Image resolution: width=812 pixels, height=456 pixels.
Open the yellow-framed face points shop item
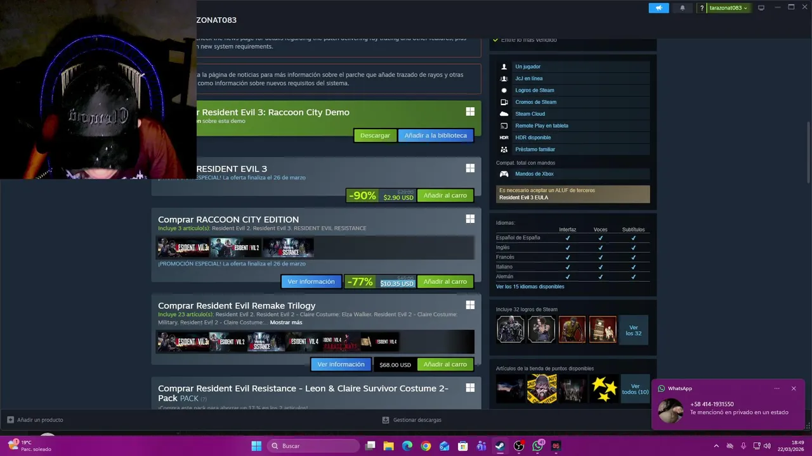point(542,389)
